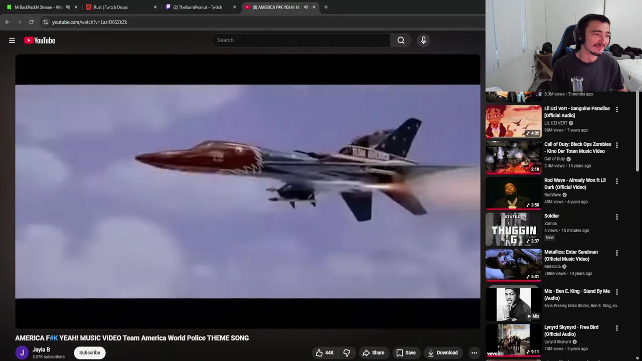Open Lynyrd Skynyrd Free Bird thumbnail
This screenshot has height=361, width=642.
tap(514, 340)
